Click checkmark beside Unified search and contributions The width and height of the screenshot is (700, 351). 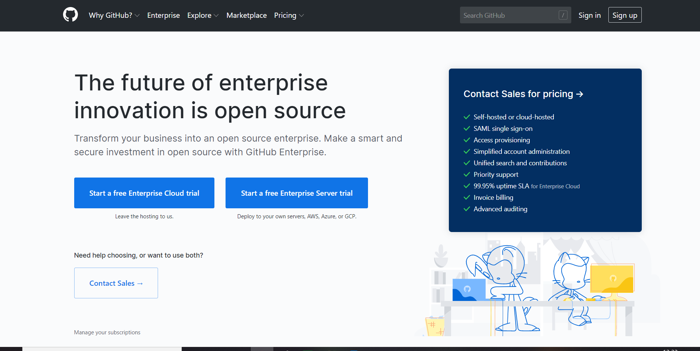coord(467,163)
